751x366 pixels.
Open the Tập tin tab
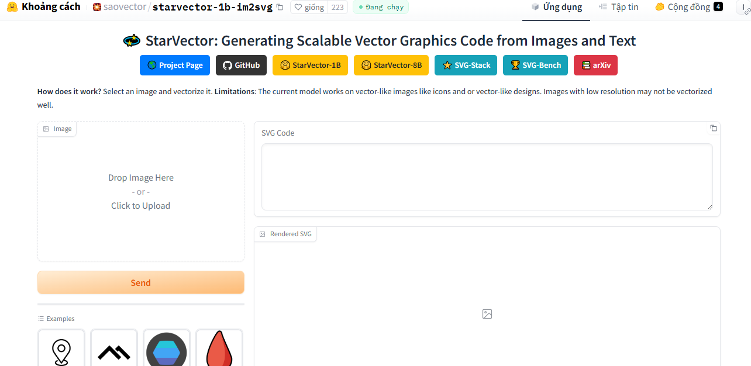[x=619, y=8]
